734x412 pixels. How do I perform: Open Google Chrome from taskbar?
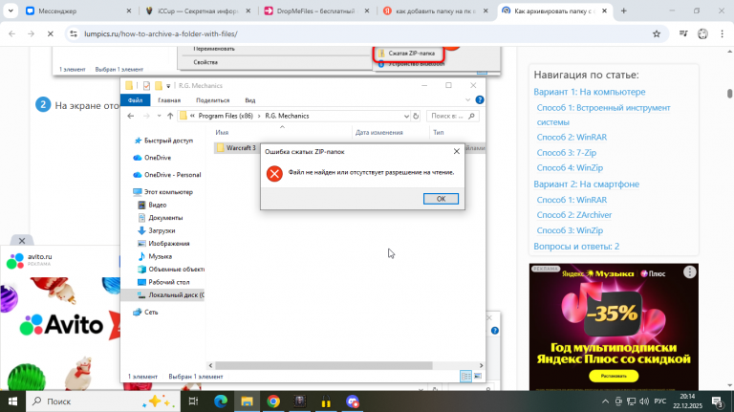click(x=273, y=401)
